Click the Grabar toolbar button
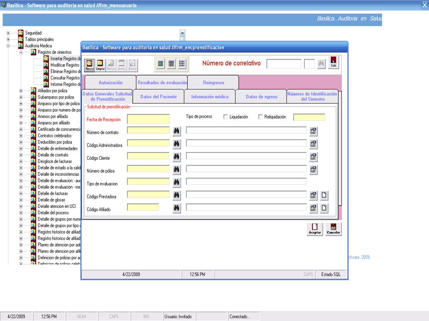The width and height of the screenshot is (429, 321). click(x=122, y=65)
